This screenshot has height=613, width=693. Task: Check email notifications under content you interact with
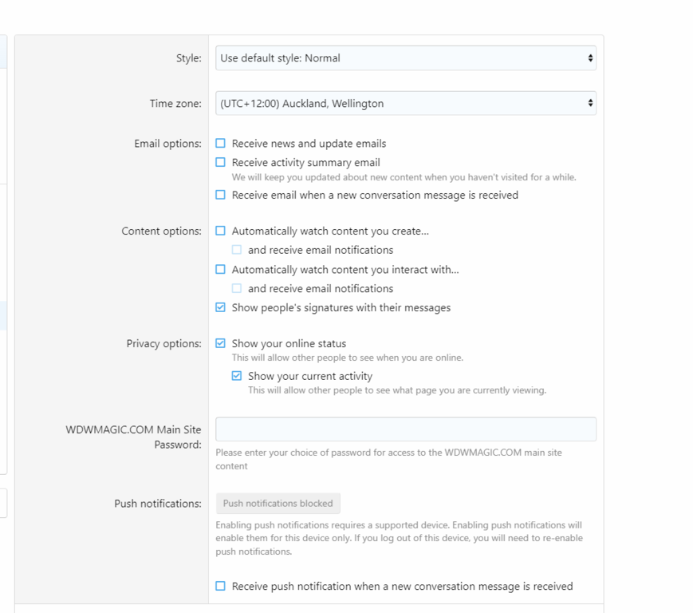(x=237, y=289)
